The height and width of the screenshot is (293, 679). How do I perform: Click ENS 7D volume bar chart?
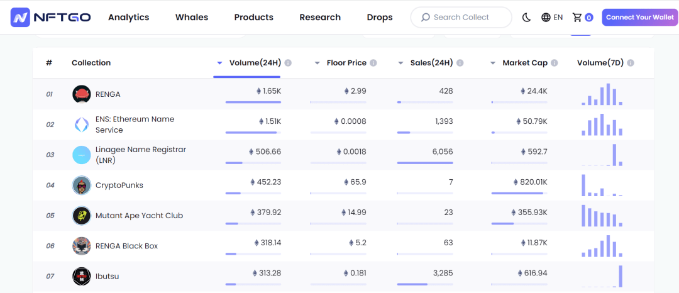(x=602, y=124)
